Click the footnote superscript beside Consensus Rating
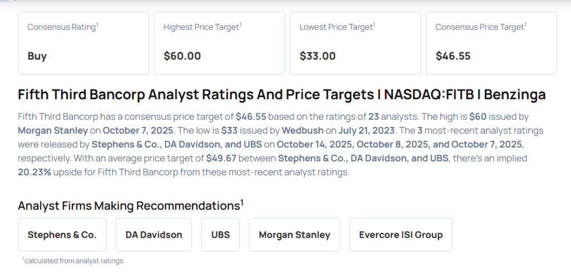 coord(98,24)
